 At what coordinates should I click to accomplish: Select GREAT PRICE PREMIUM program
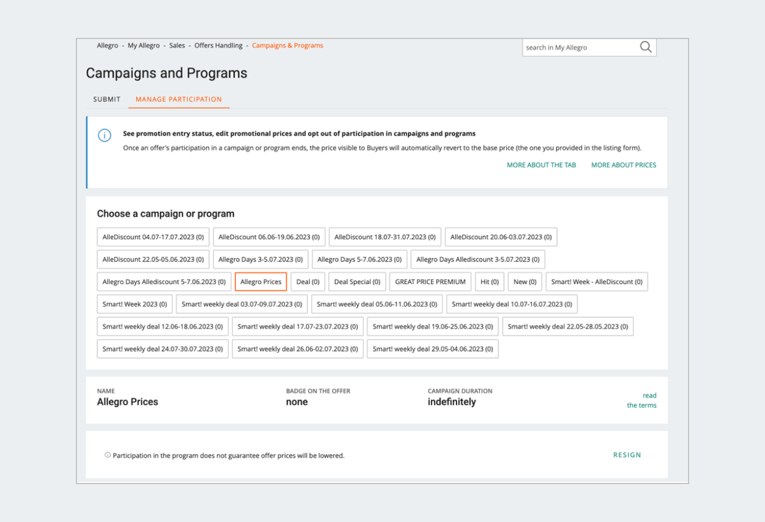430,282
